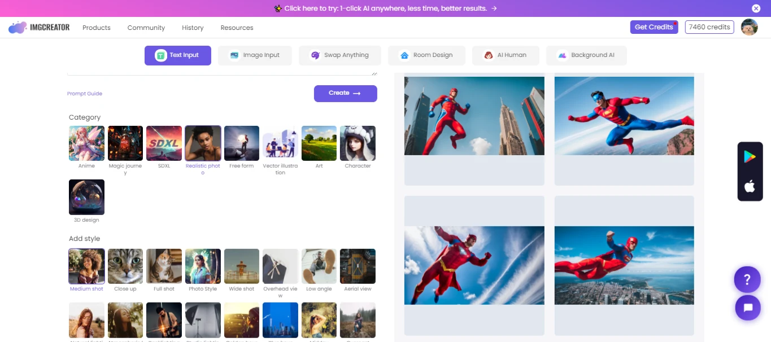The height and width of the screenshot is (342, 771).
Task: Choose the Vector illustration category
Action: (280, 143)
